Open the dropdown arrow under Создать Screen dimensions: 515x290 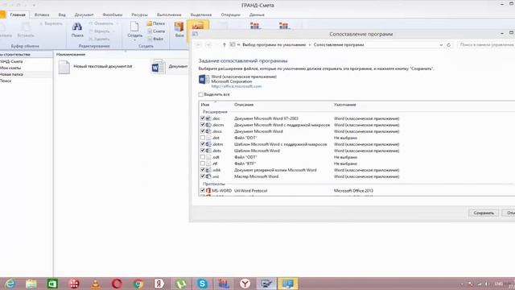point(134,40)
